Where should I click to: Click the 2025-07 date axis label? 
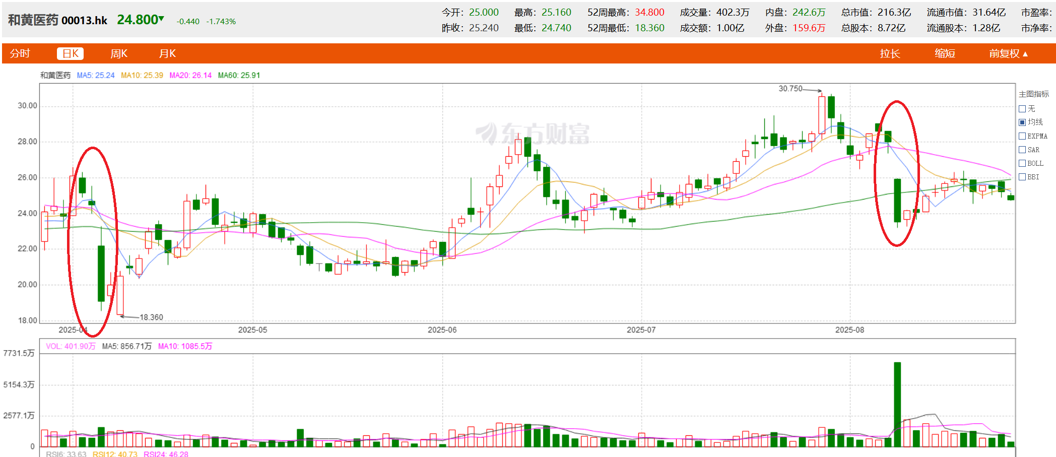[x=641, y=330]
